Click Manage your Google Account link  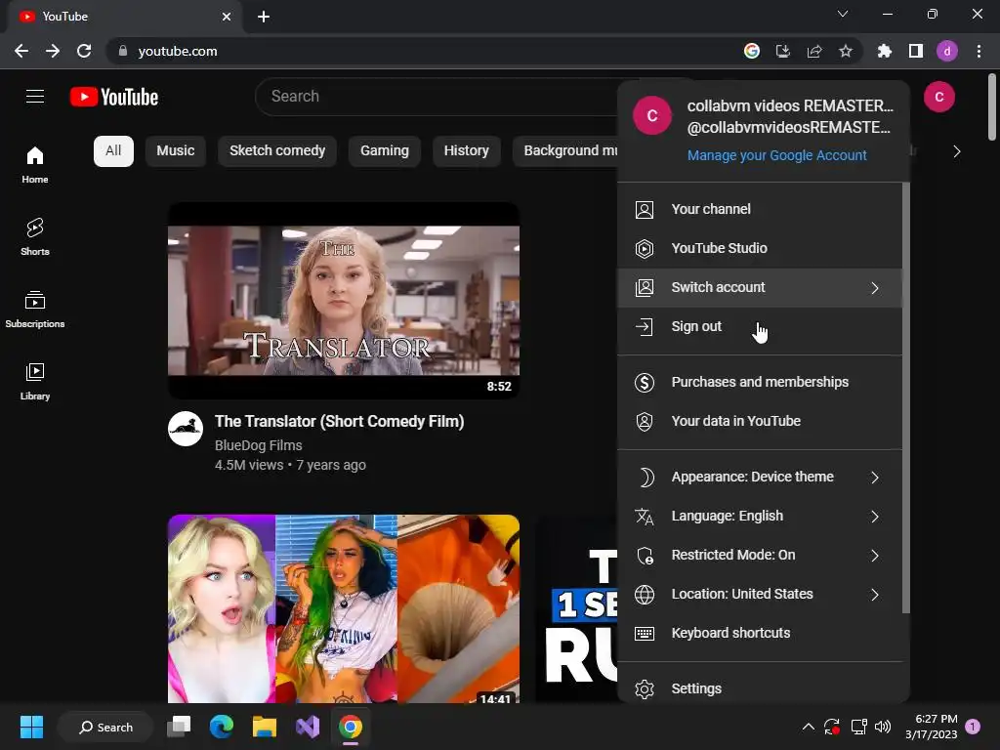tap(776, 155)
